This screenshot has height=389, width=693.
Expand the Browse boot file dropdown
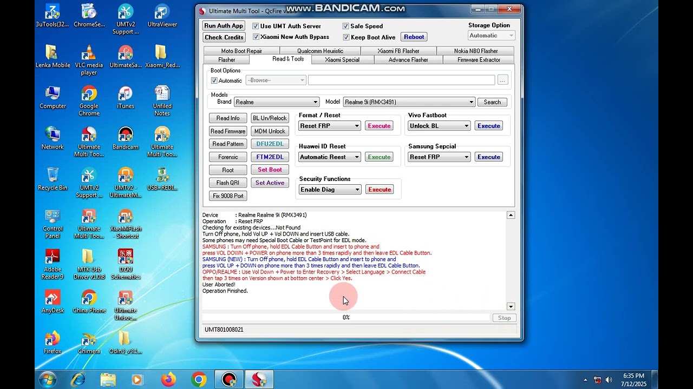click(276, 81)
